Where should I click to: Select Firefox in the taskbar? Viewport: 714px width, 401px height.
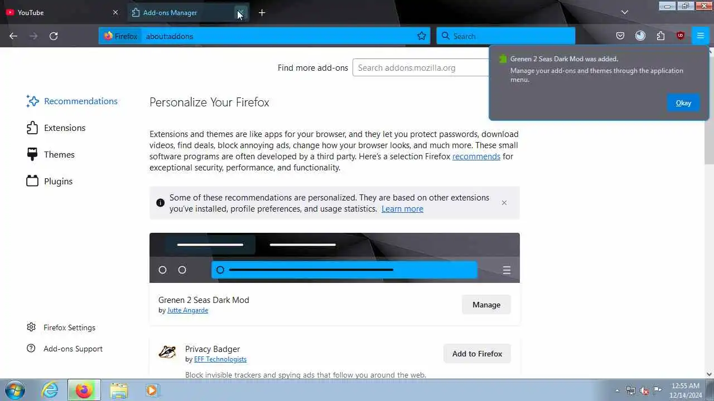(84, 390)
